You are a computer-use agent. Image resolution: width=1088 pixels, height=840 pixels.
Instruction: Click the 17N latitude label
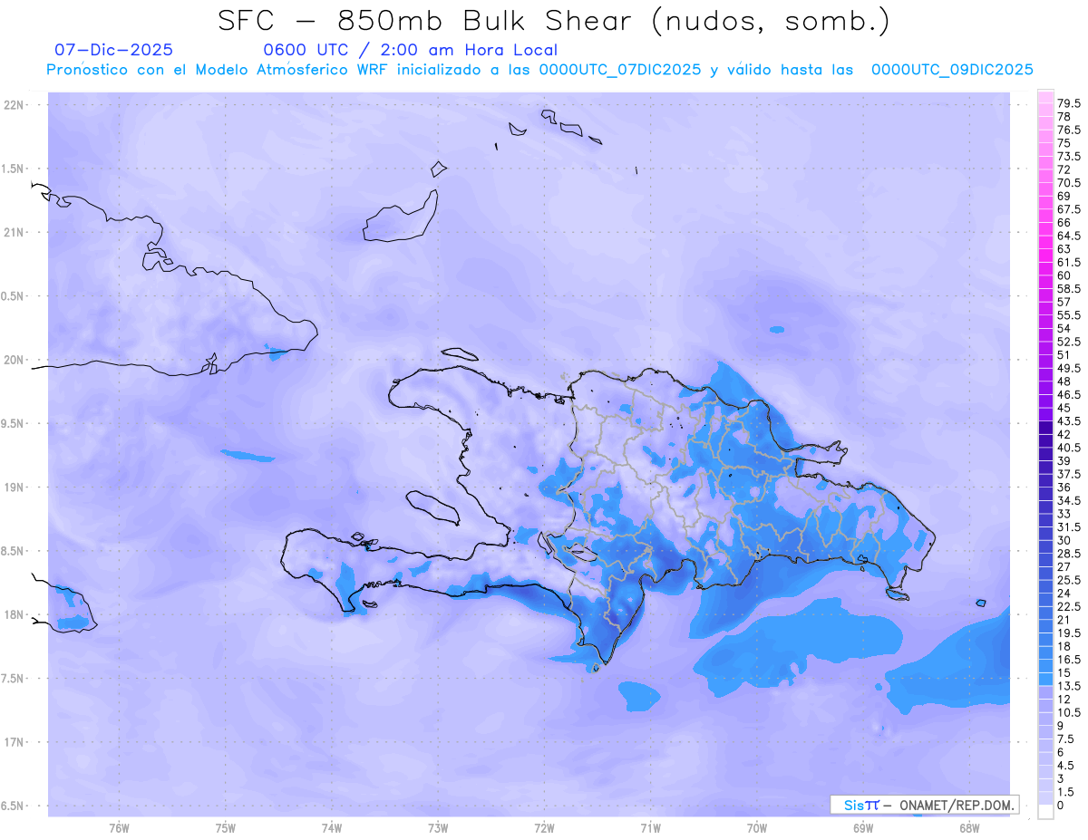tap(15, 742)
